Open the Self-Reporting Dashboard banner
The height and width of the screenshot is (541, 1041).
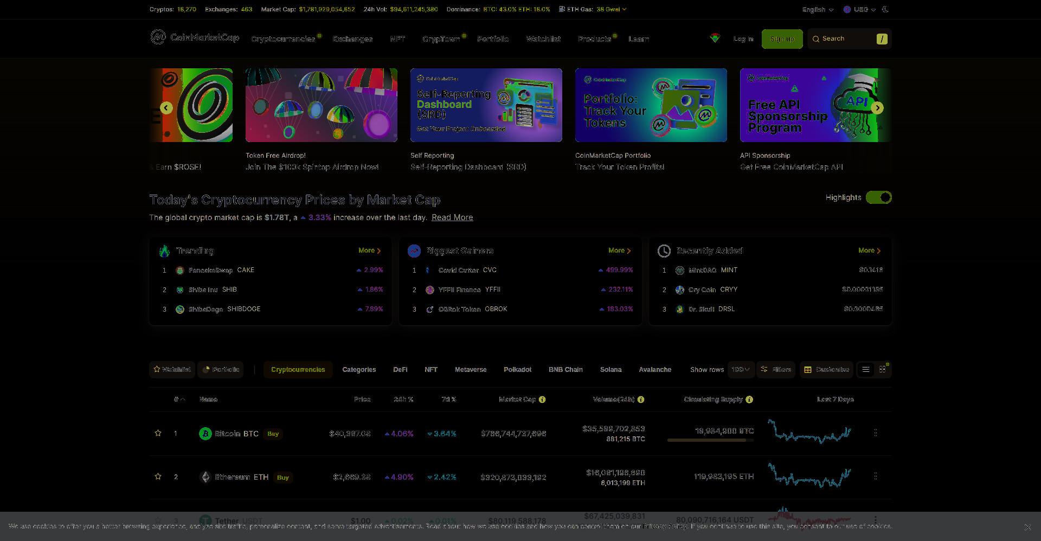click(486, 105)
